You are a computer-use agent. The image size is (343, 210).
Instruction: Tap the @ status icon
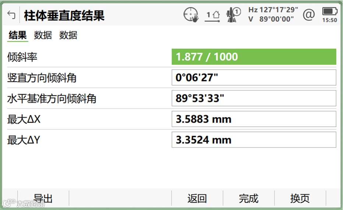coord(309,15)
